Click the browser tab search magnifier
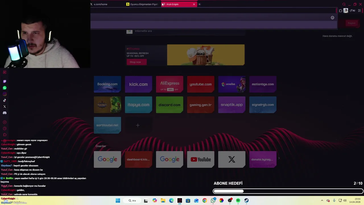The height and width of the screenshot is (205, 364). 344,4
